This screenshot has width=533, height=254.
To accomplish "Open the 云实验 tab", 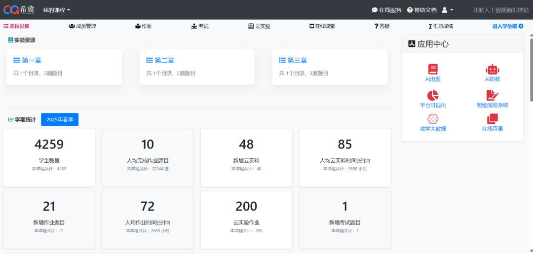I will tap(259, 26).
